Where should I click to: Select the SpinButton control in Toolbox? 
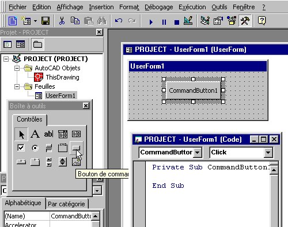63,162
